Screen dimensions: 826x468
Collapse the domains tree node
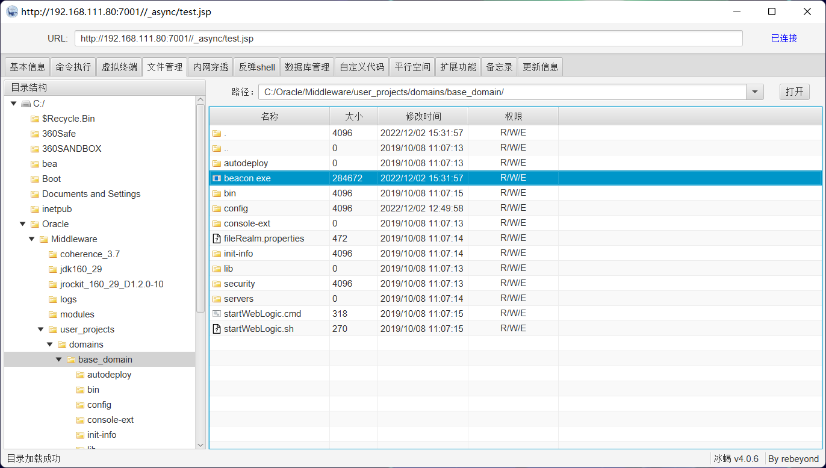[x=50, y=345]
